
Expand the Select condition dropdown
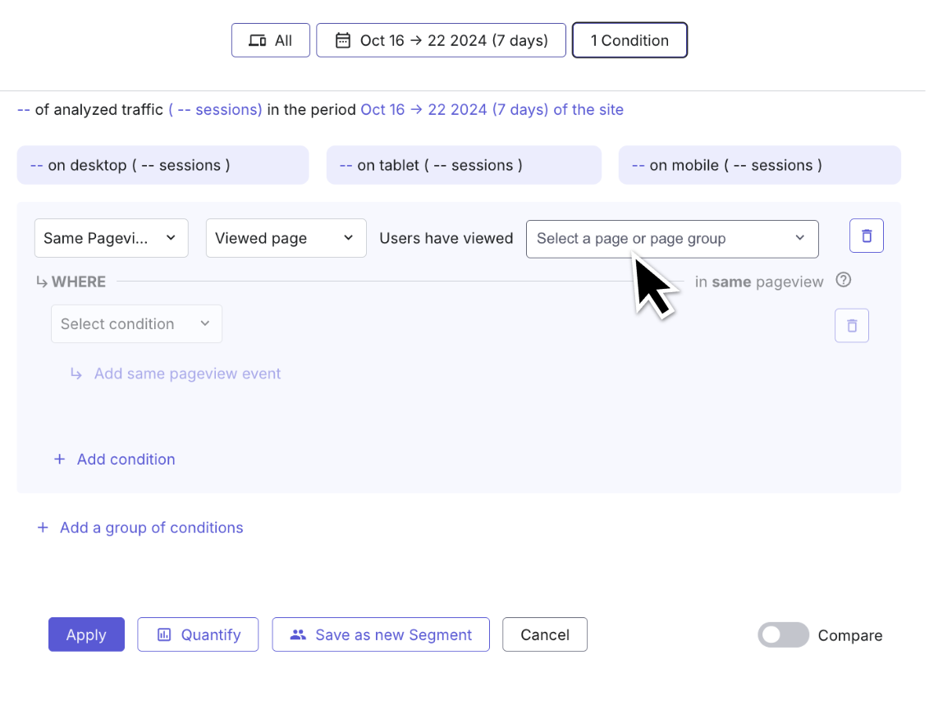coord(136,323)
